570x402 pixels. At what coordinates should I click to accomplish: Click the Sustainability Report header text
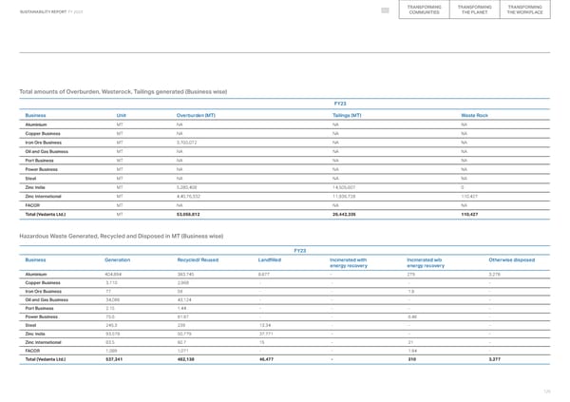[x=51, y=12]
